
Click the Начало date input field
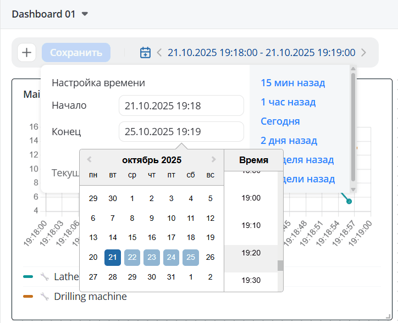(181, 105)
